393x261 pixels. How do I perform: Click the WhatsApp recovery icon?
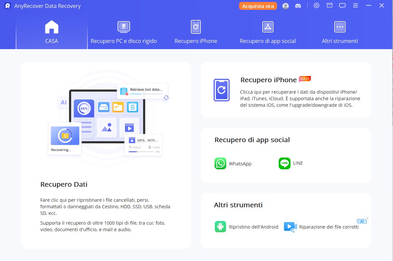[220, 163]
